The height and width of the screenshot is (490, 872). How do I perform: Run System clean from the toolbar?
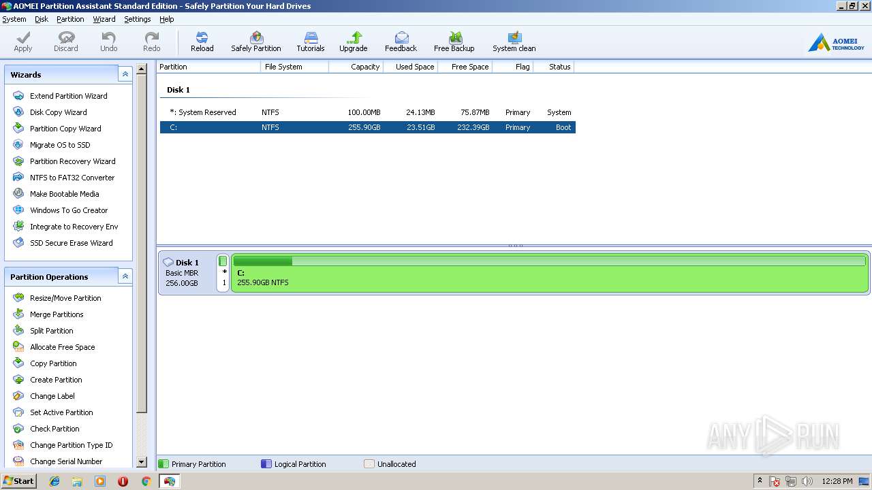click(514, 42)
